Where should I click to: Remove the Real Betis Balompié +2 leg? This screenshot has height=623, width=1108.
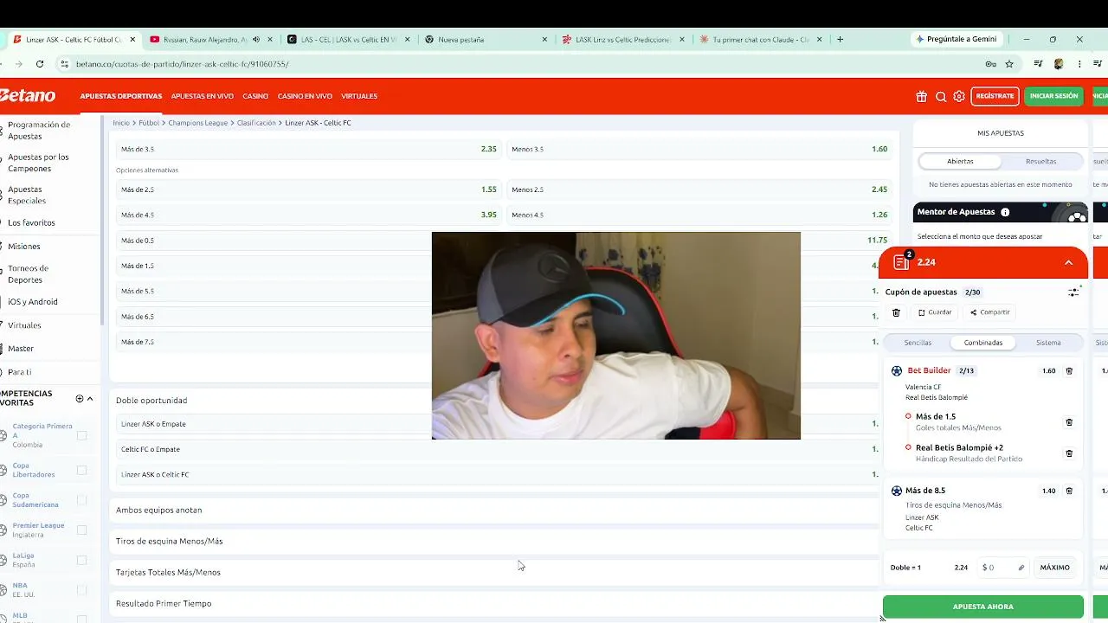pyautogui.click(x=1069, y=453)
